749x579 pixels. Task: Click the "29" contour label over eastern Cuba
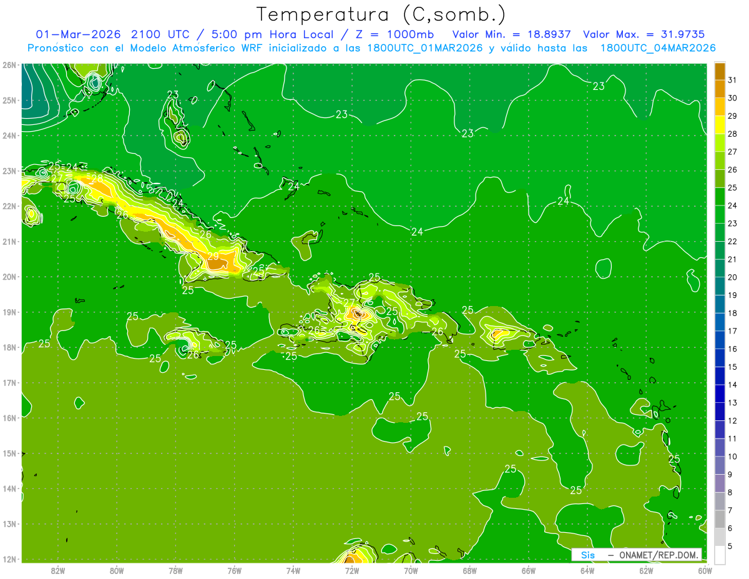pos(213,256)
